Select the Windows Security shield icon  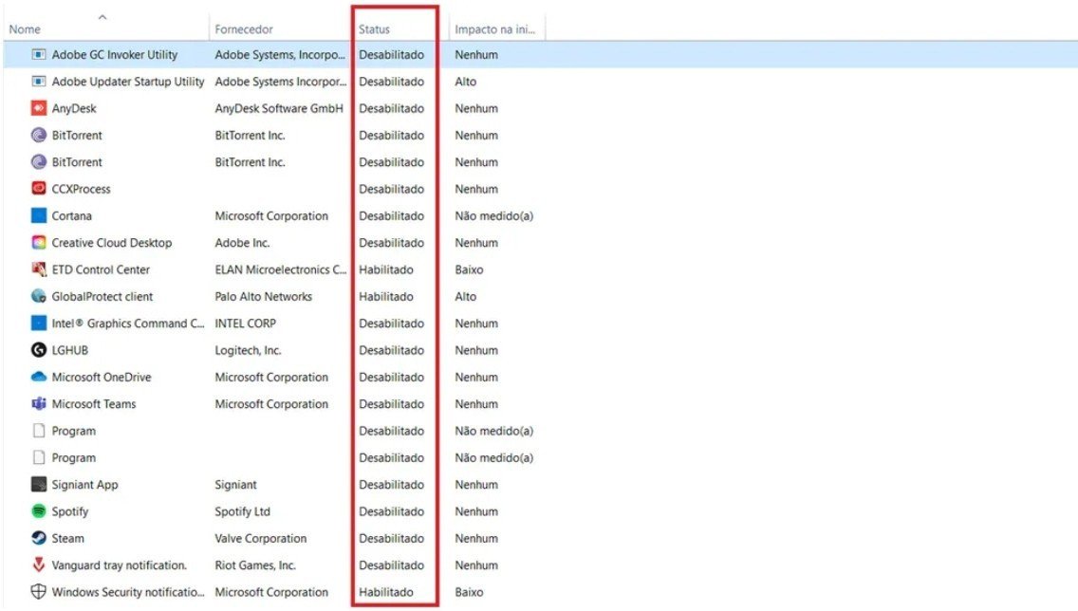39,591
